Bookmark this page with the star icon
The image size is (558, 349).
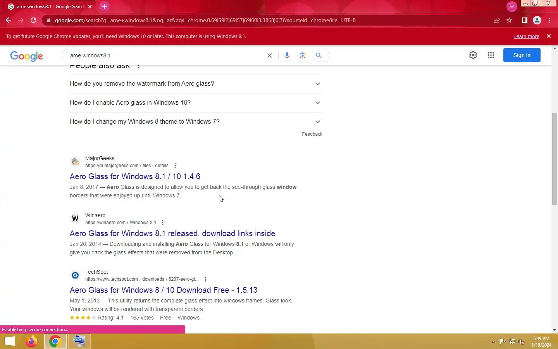point(509,20)
